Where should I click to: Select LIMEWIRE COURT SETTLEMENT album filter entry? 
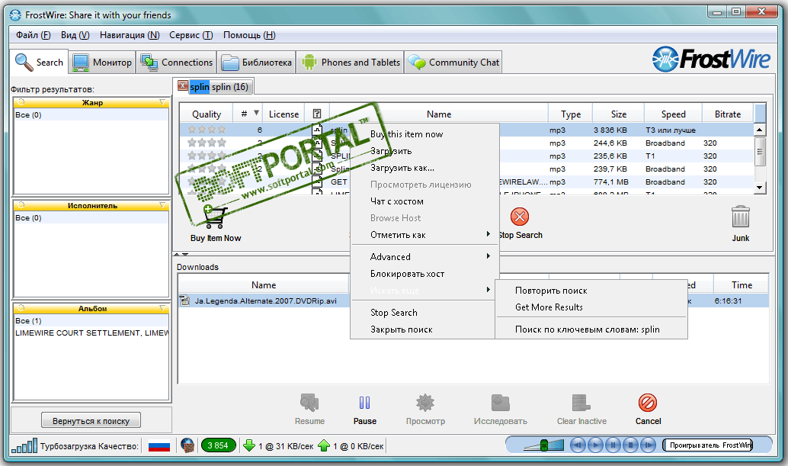tap(91, 333)
